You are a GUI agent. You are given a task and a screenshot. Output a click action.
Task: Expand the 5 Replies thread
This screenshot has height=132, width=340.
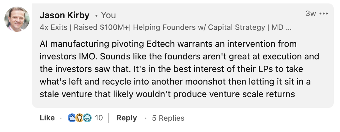point(168,118)
